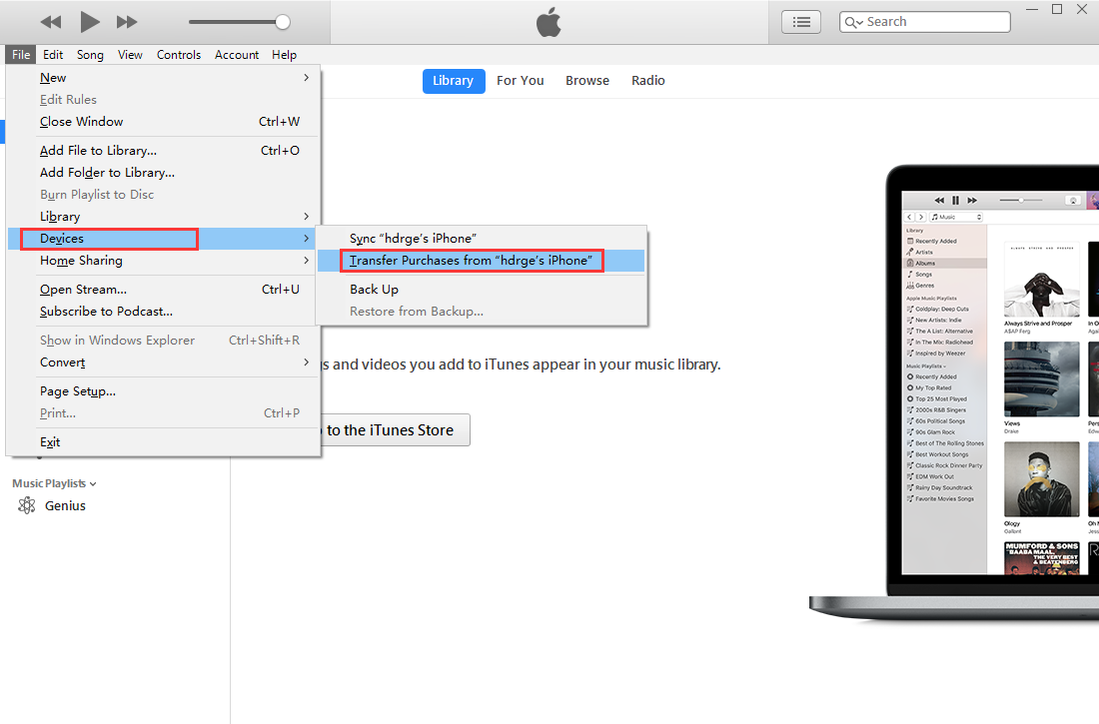
Task: Open the File menu
Action: tap(21, 55)
